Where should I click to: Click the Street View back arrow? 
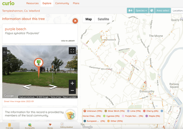[5, 52]
